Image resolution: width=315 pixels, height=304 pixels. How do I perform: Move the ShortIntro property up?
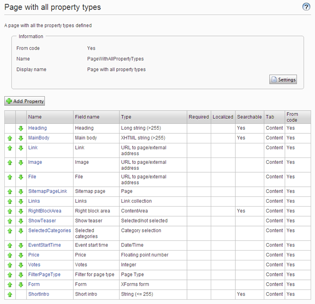tap(10, 294)
